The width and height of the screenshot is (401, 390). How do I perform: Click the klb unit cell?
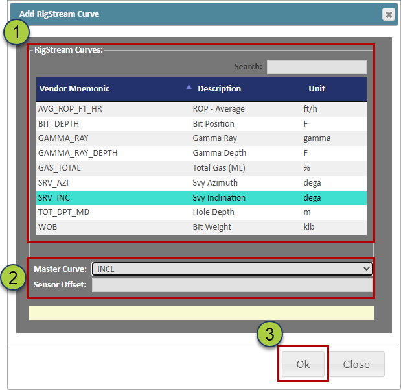coord(308,227)
